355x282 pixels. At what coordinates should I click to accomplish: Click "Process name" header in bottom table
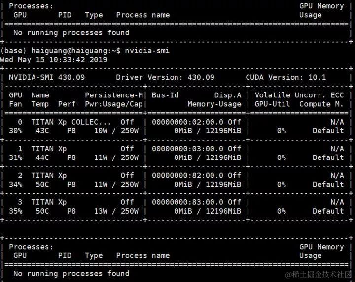point(143,255)
